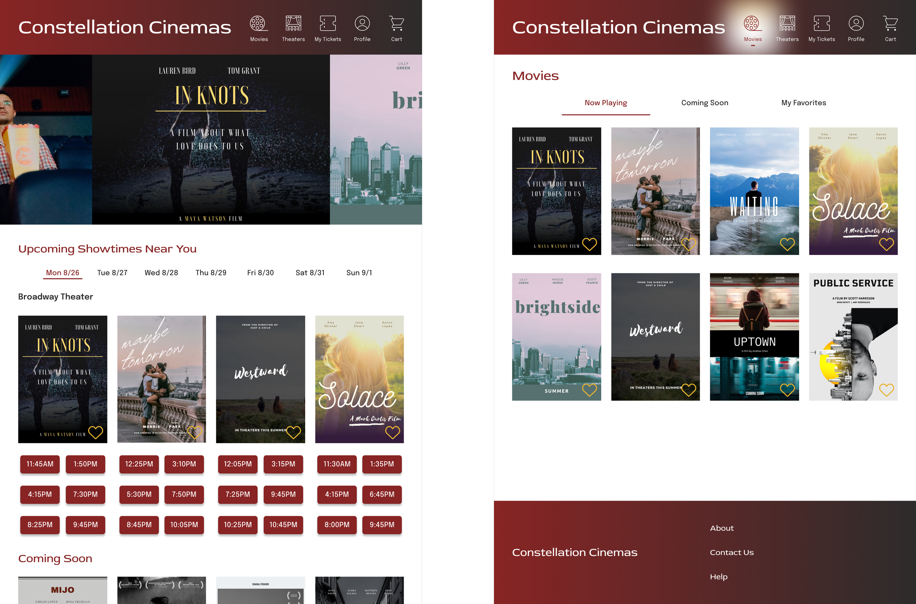Viewport: 916px width, 604px height.
Task: Choose 10:05PM showtime for Maybe Tomorrow
Action: [184, 525]
